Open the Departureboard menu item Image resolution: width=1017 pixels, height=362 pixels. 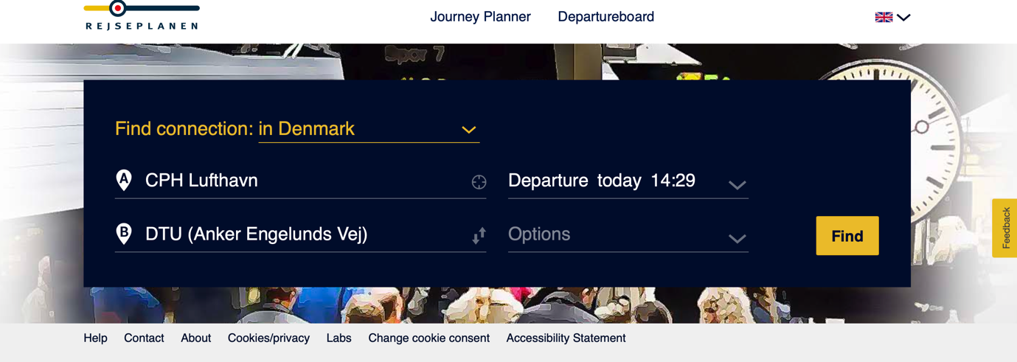605,17
